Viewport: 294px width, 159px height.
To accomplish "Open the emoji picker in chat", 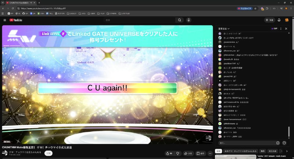I will (278, 143).
